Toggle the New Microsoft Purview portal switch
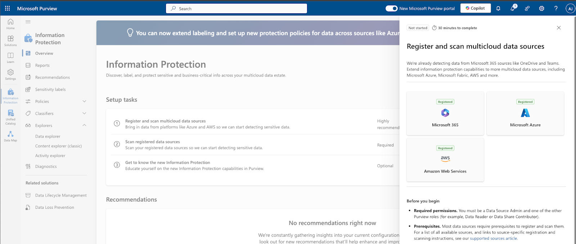Screen dimensions: 576x244 coord(391,8)
